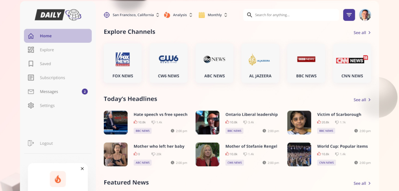The image size is (399, 191).
Task: Open Hate speech vs free speech thumbnail
Action: pos(116,122)
